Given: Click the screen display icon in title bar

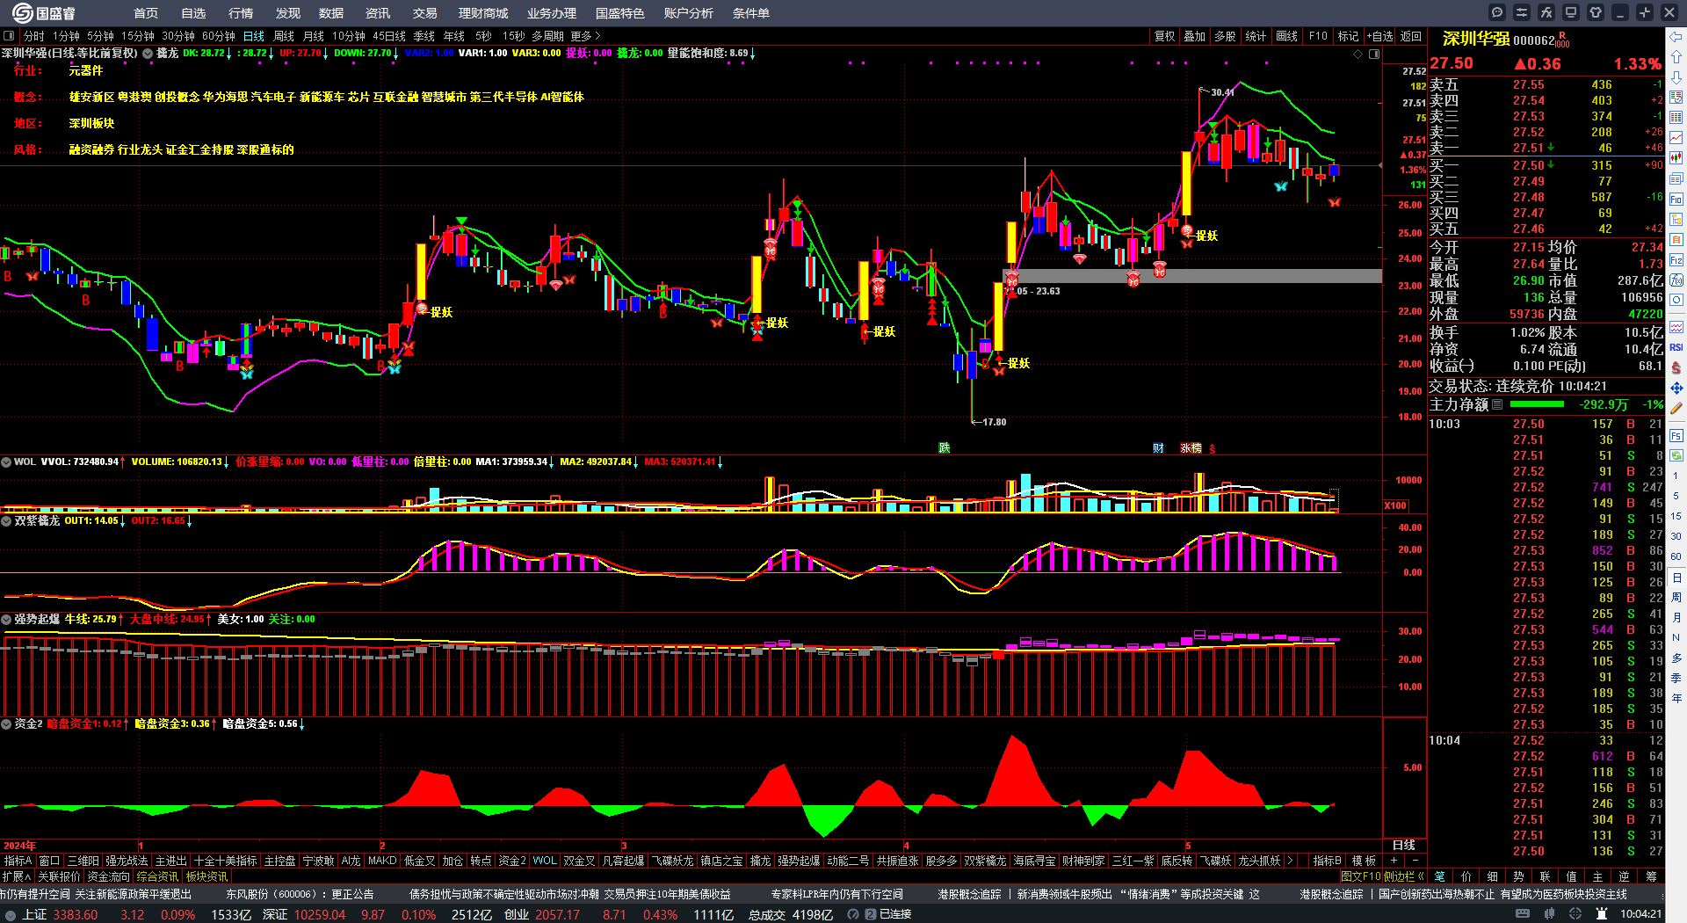Looking at the screenshot, I should point(1571,12).
